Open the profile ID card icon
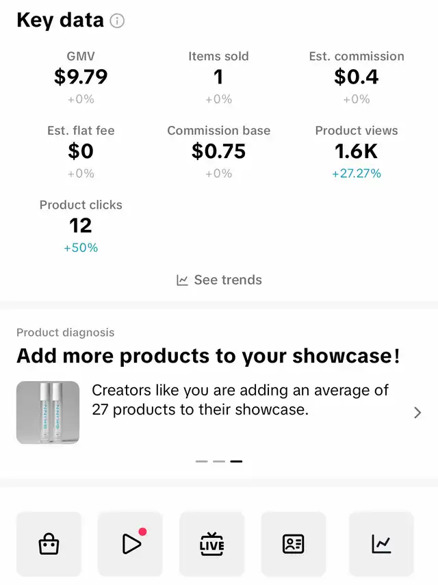The height and width of the screenshot is (585, 438). click(293, 544)
